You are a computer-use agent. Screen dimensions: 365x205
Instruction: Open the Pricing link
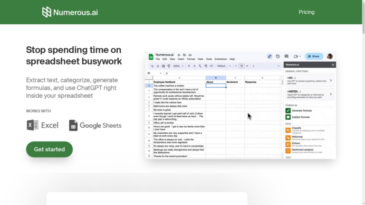click(x=307, y=12)
